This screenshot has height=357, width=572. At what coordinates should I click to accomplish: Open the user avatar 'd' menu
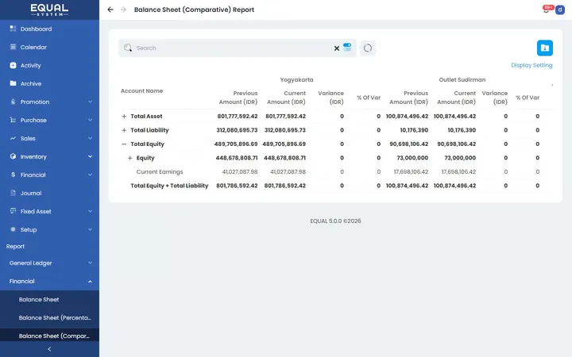560,10
